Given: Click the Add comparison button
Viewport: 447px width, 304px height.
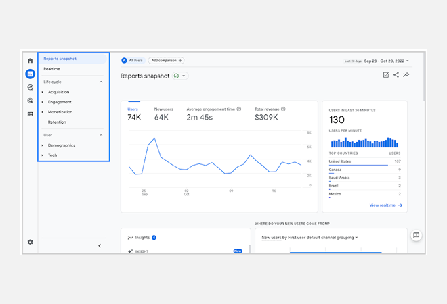Looking at the screenshot, I should pyautogui.click(x=166, y=61).
